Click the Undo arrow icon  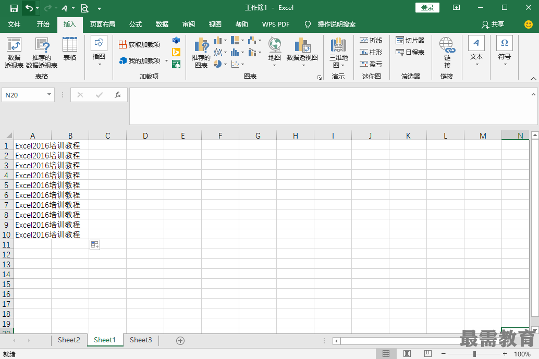click(29, 8)
